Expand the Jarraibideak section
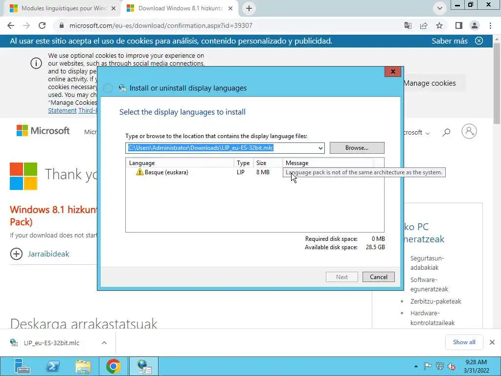501x376 pixels. pyautogui.click(x=40, y=254)
